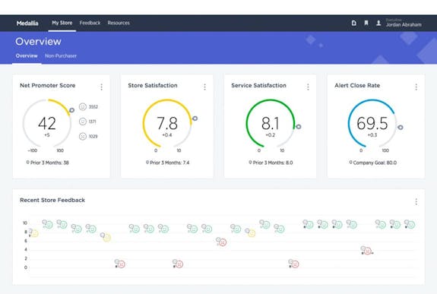
Task: Click detractors sad face icon 1029
Action: pyautogui.click(x=83, y=136)
